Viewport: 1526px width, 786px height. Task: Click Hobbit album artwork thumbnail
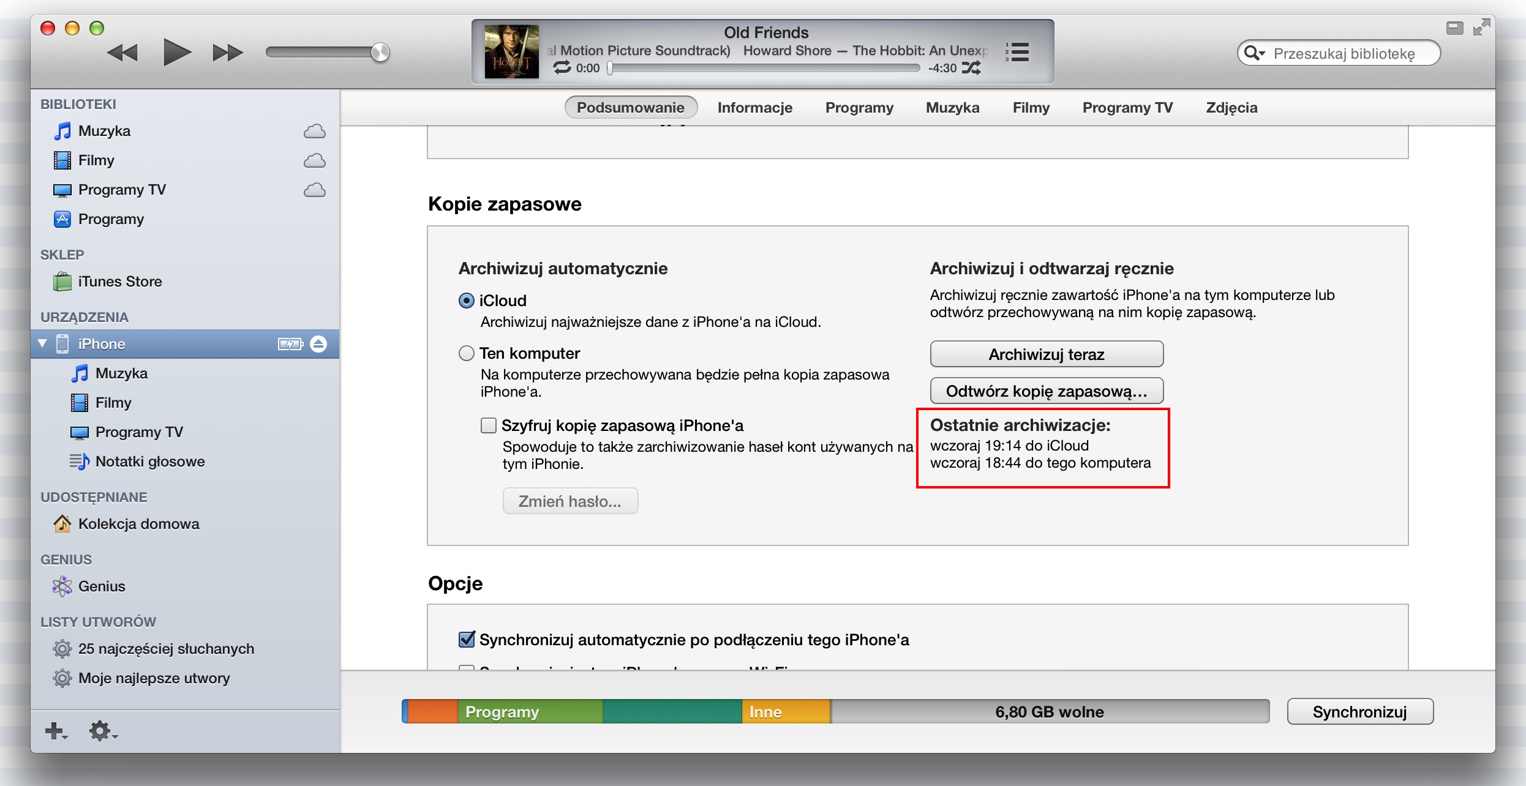[x=511, y=51]
